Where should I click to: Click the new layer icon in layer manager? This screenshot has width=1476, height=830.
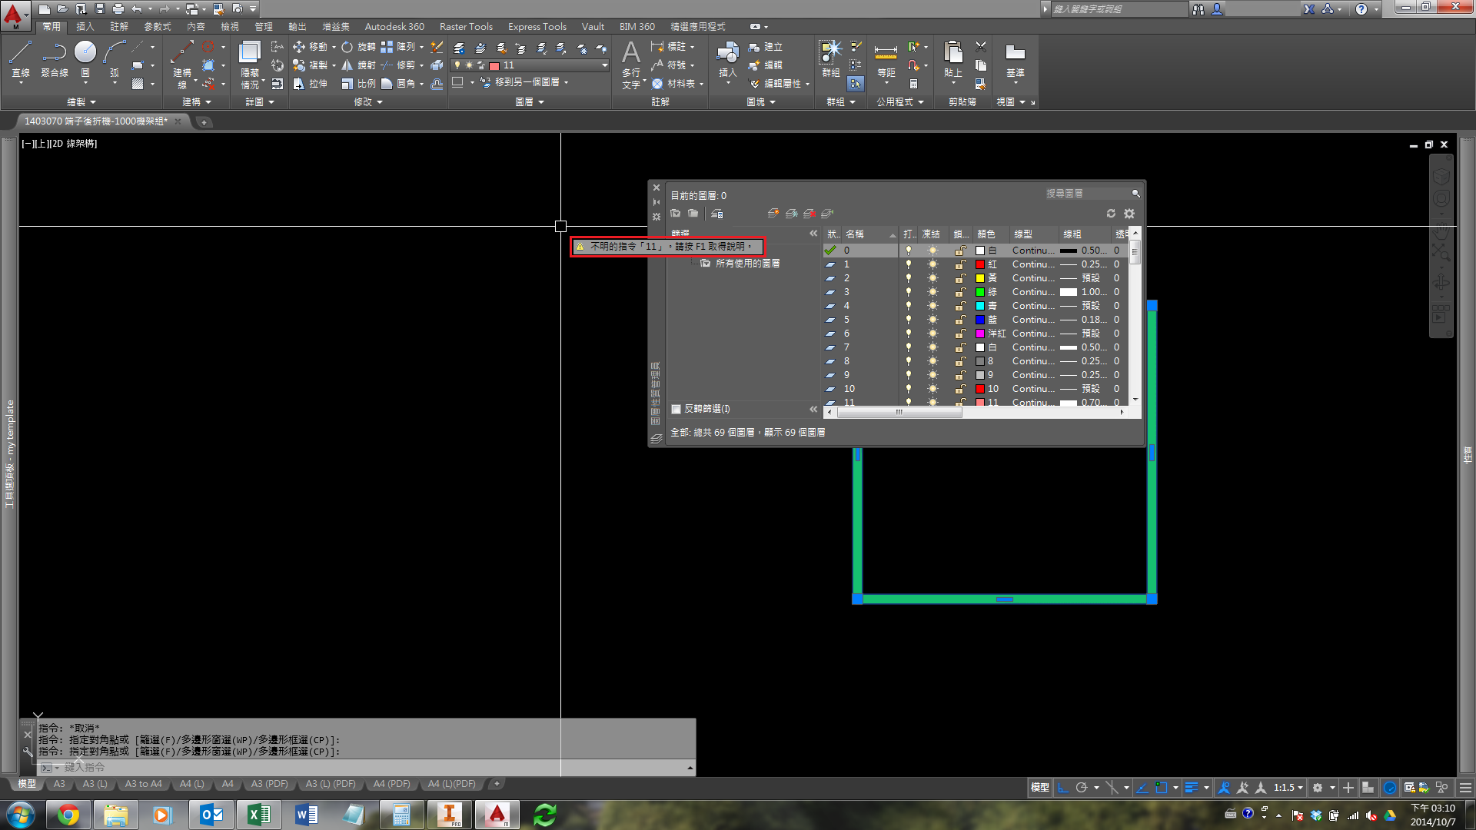click(x=773, y=214)
